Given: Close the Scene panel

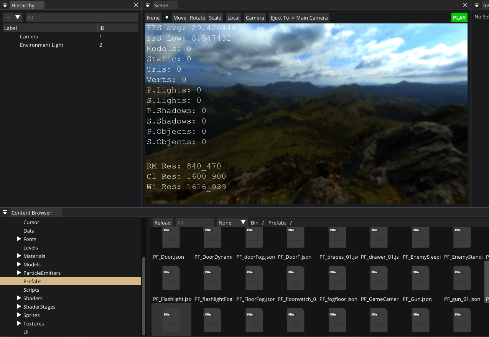Looking at the screenshot, I should tap(465, 5).
